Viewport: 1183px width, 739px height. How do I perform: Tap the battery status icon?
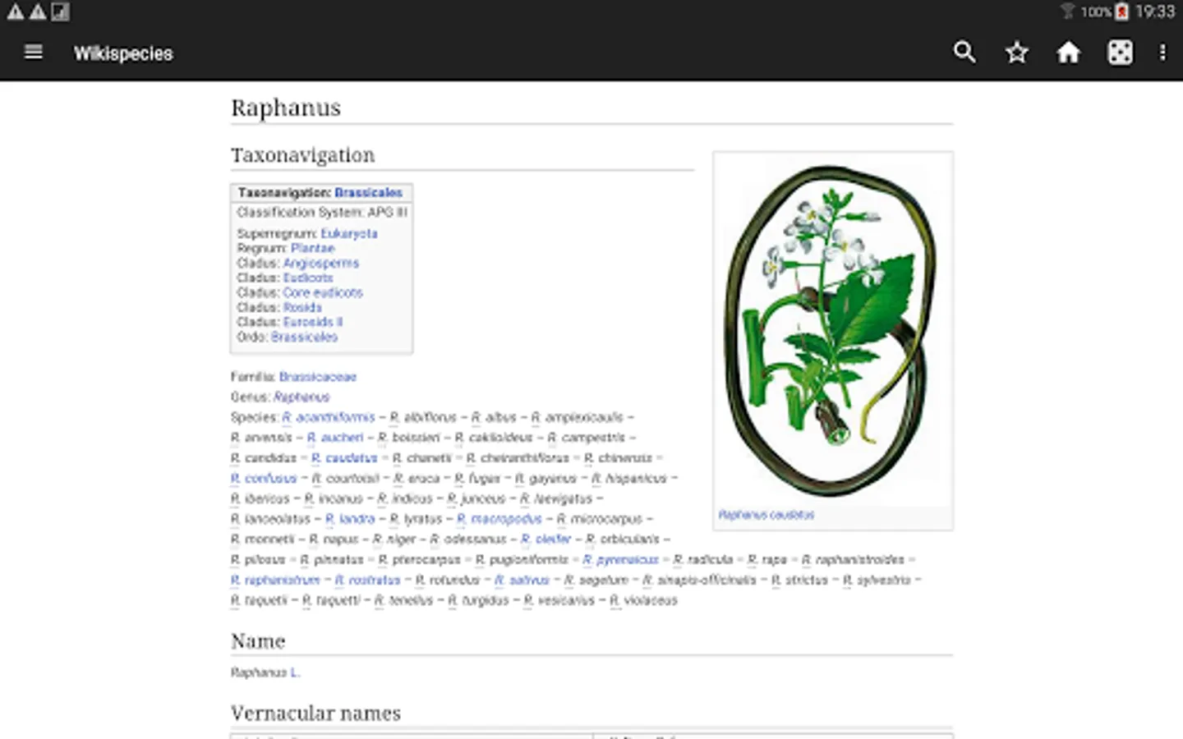coord(1121,11)
